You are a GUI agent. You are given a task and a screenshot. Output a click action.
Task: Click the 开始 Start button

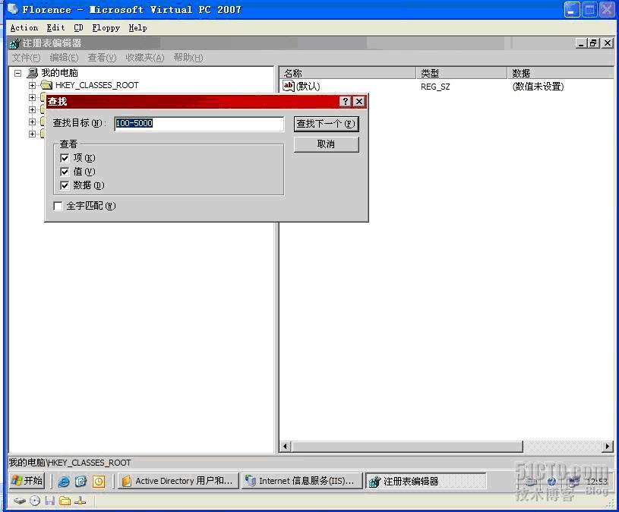[x=27, y=481]
